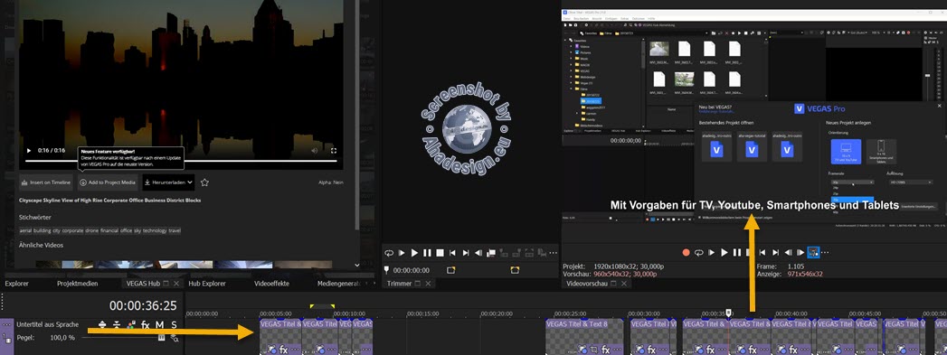Switch to the Mediengeneratoren tab
This screenshot has height=355, width=947.
click(339, 284)
